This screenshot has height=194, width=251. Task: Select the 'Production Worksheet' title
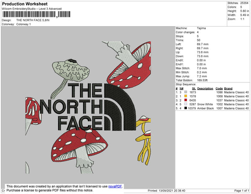25,4
